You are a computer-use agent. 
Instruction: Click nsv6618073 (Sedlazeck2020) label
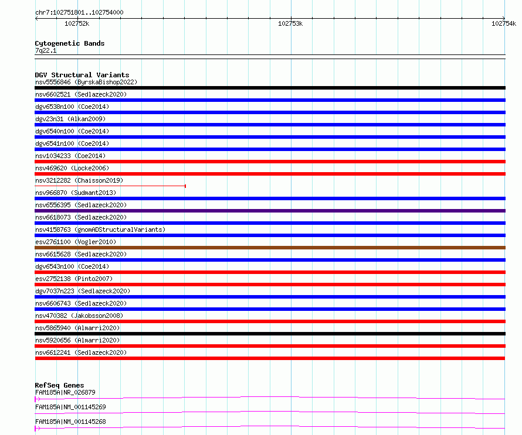(81, 217)
